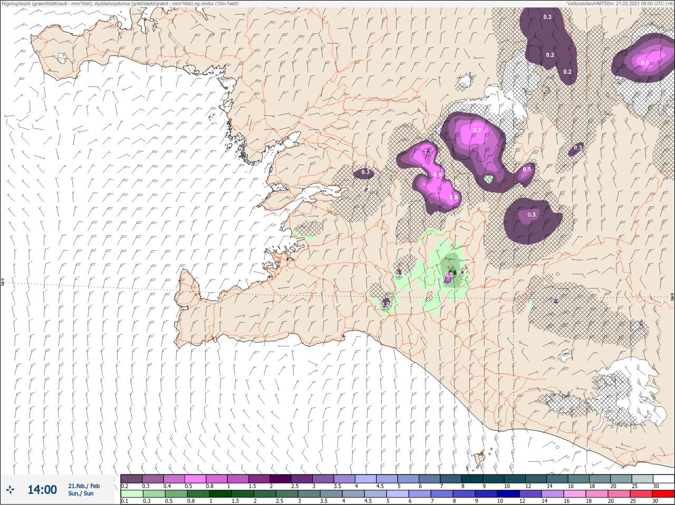
Task: Select the palest green 0.1 swatch in green legend row
Action: (x=132, y=494)
